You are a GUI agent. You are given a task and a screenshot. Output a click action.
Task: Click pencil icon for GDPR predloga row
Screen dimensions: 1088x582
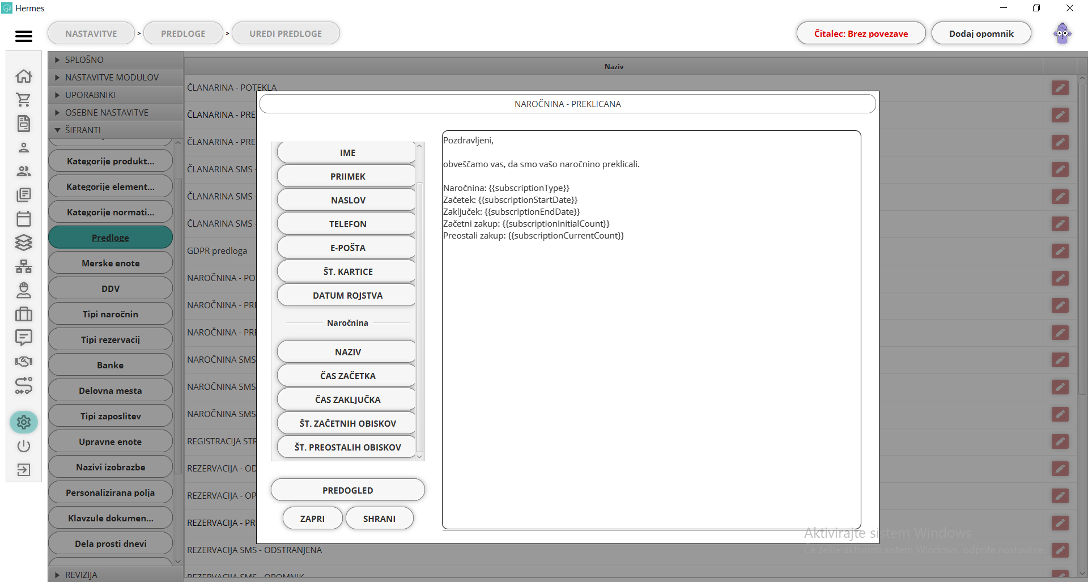coord(1060,251)
